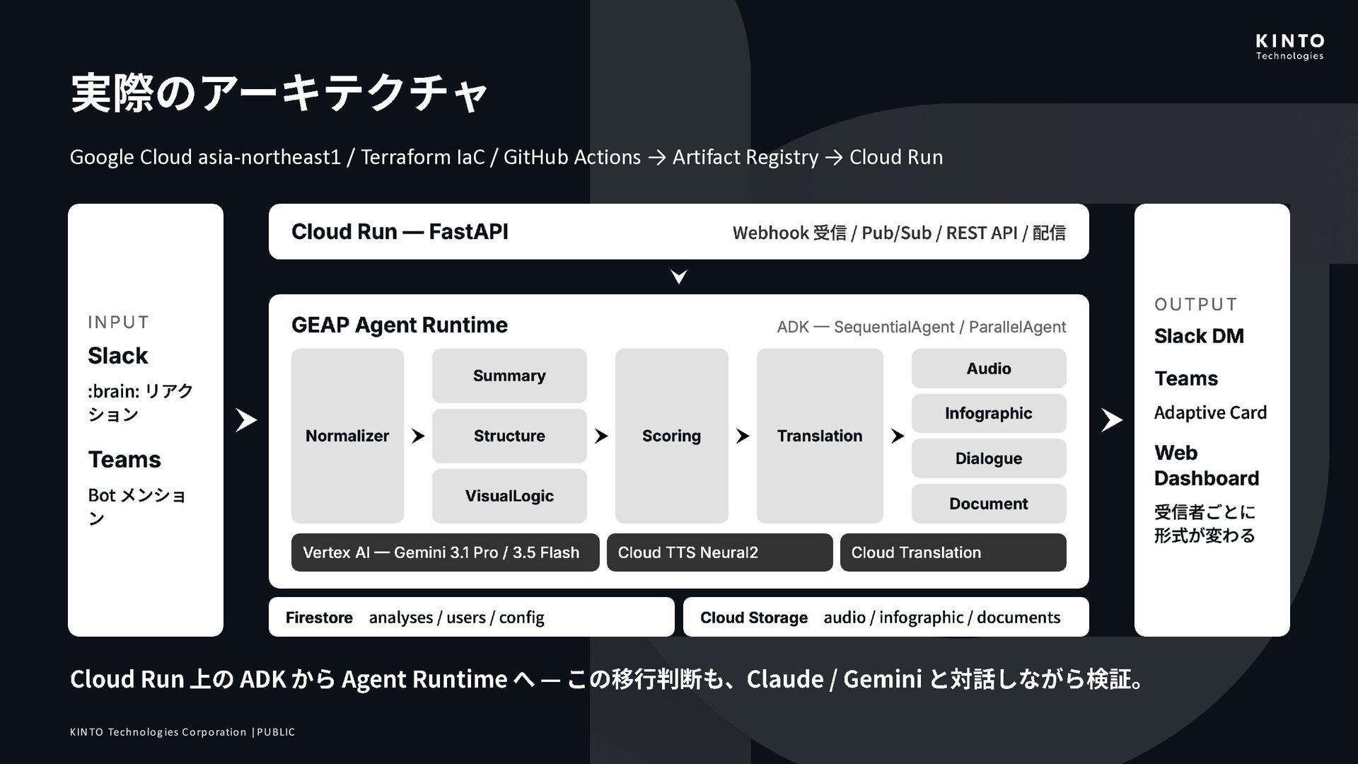Select the Dialogue output block
This screenshot has width=1358, height=764.
(x=989, y=458)
